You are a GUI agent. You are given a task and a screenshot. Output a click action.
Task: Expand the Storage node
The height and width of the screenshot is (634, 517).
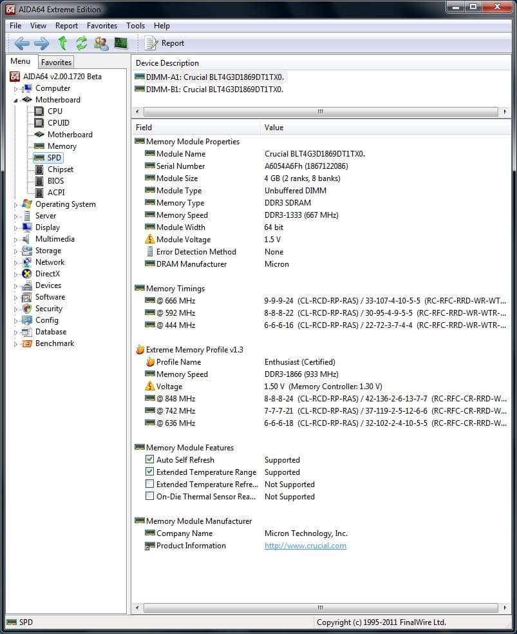[x=15, y=251]
